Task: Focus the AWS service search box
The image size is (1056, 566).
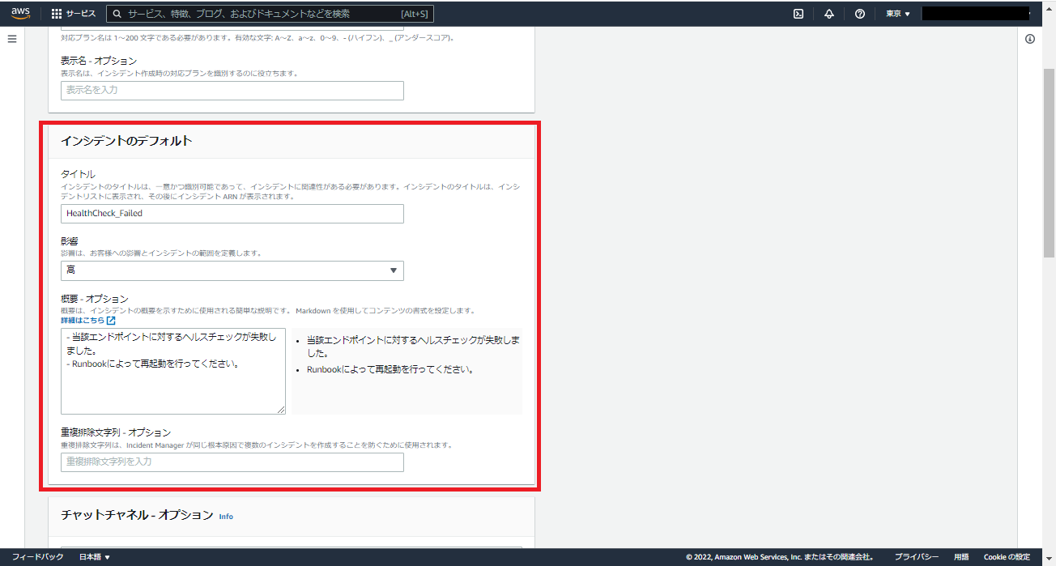Action: 270,14
